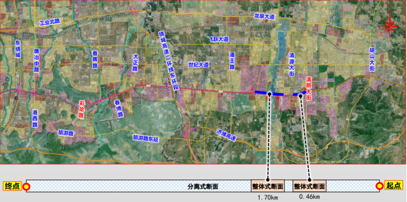This screenshot has width=407, height=202.
Task: Click the 1.70km distance text
Action: [268, 198]
